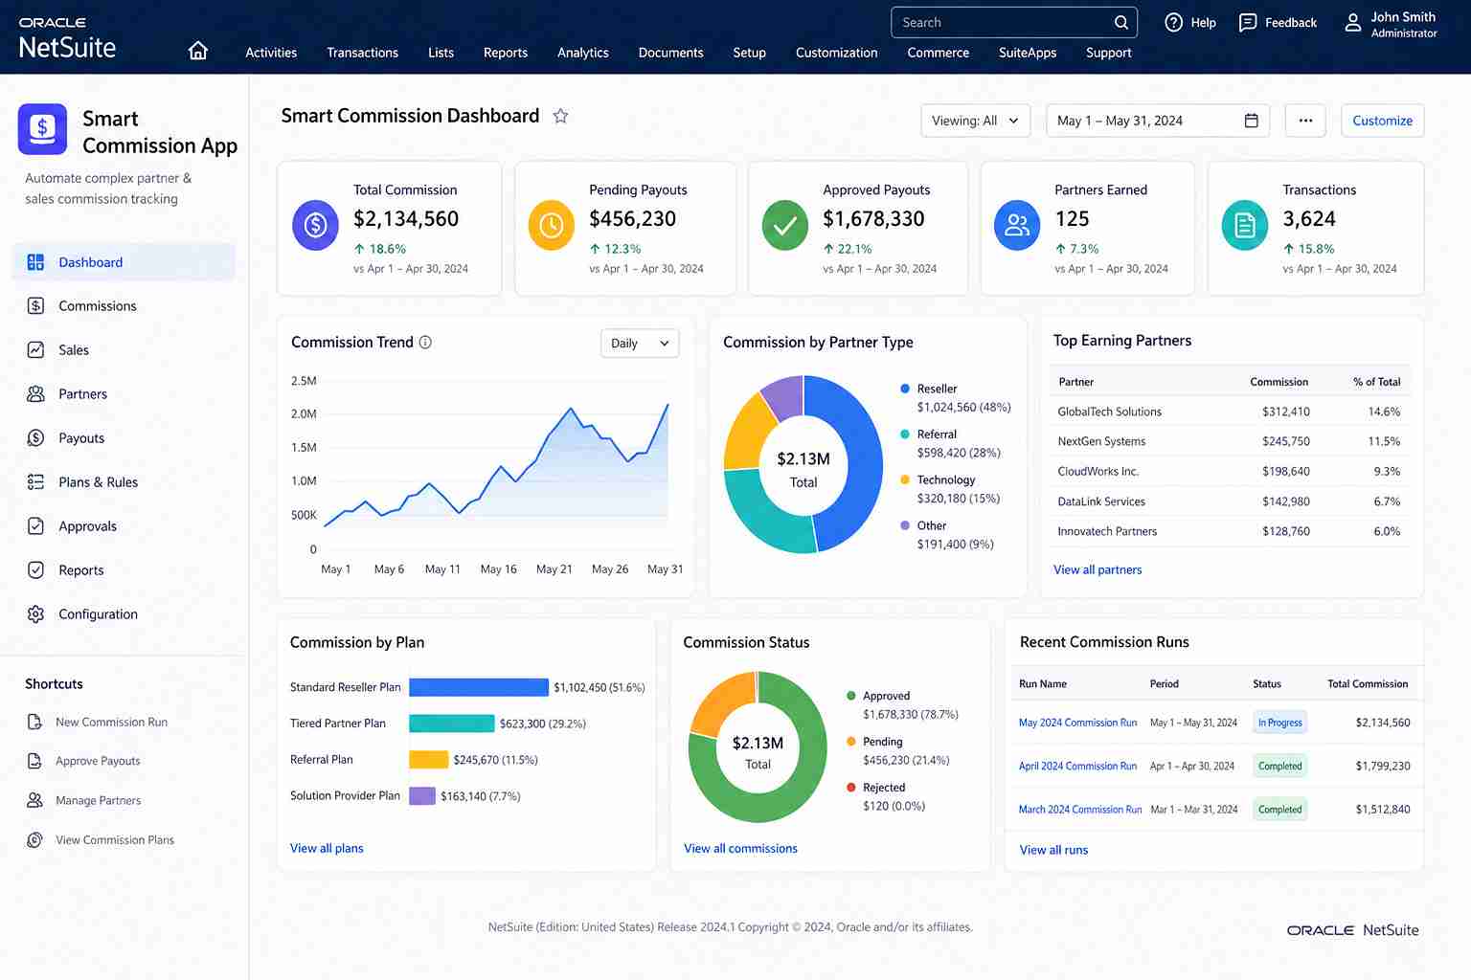Screen dimensions: 1471x980
Task: Click the Payouts sidebar icon
Action: coord(35,438)
